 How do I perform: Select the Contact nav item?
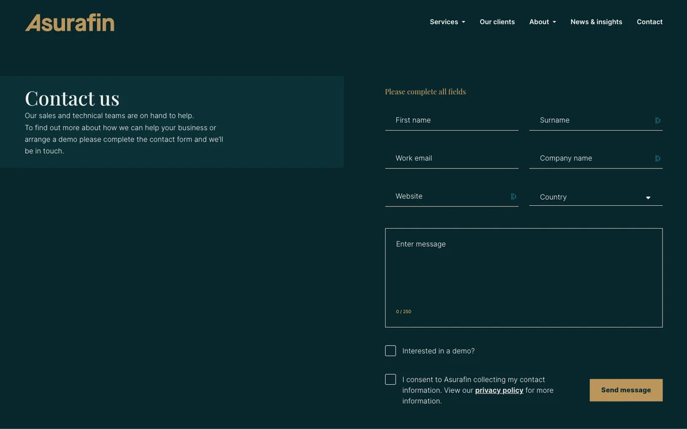point(650,22)
